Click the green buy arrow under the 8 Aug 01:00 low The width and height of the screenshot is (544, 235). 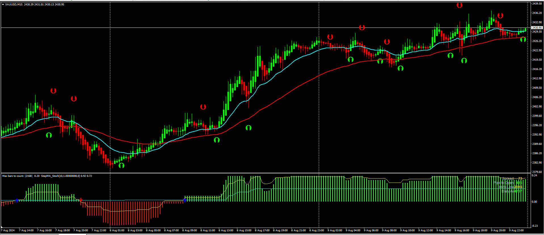[x=121, y=165]
